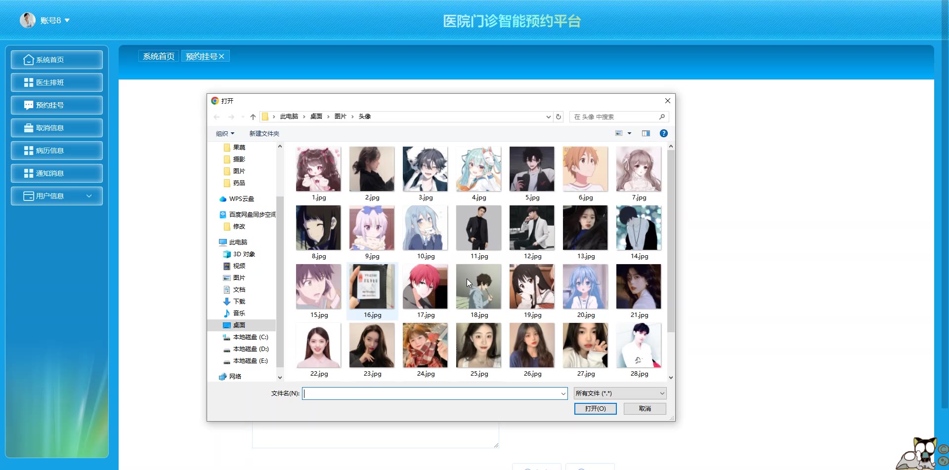Open the account 账号8 avatar
The image size is (949, 470).
[28, 20]
